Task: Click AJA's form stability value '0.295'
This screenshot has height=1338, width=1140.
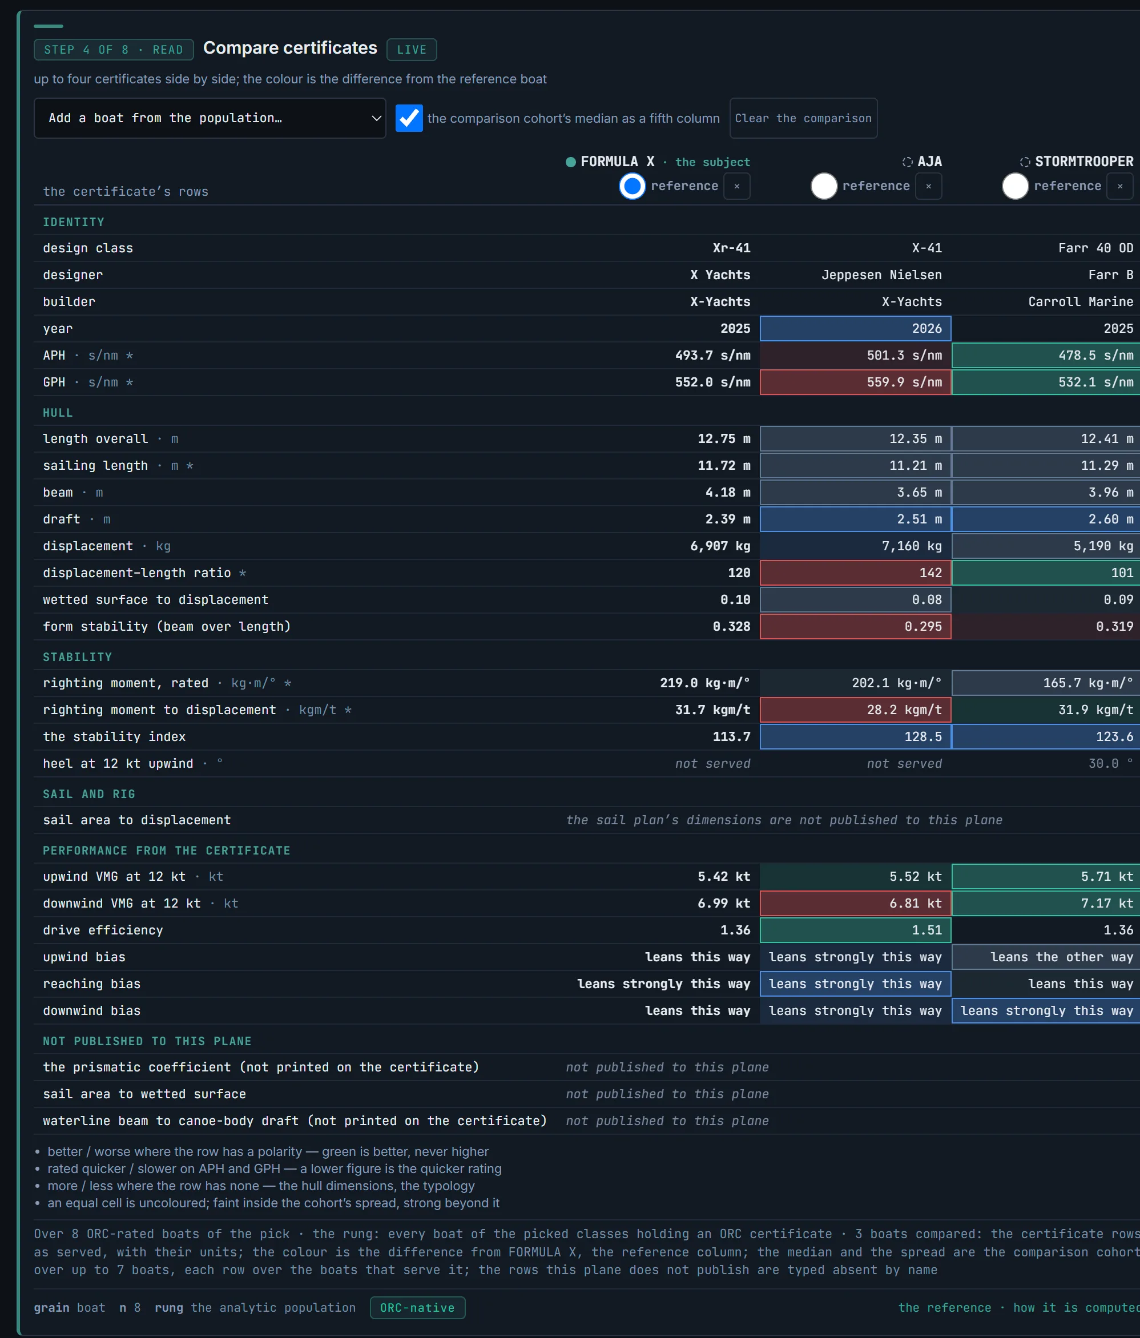Action: click(x=855, y=626)
